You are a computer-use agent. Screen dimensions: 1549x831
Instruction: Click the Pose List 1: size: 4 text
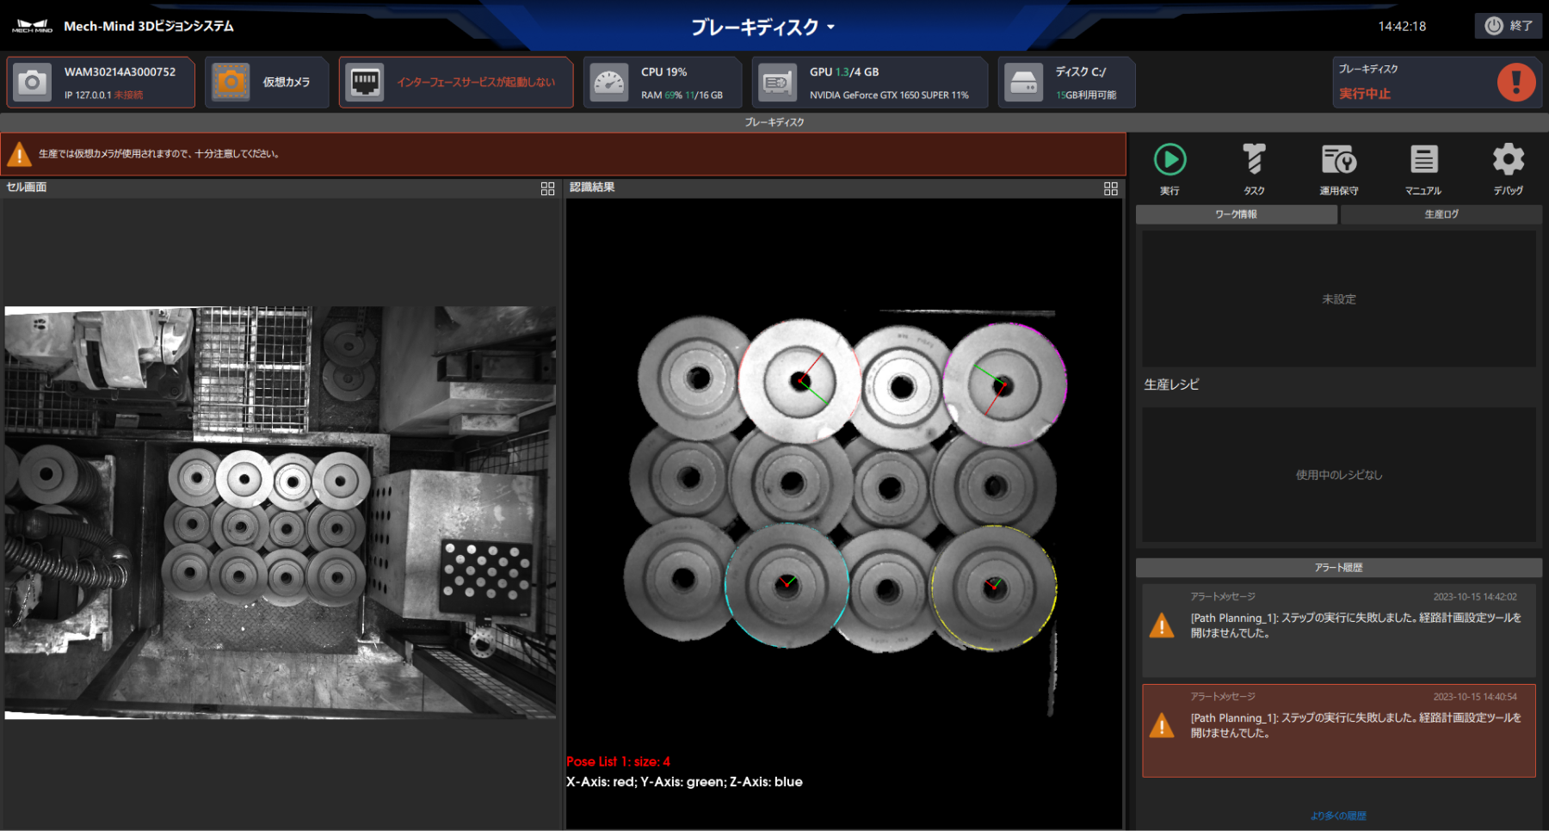[x=618, y=761]
